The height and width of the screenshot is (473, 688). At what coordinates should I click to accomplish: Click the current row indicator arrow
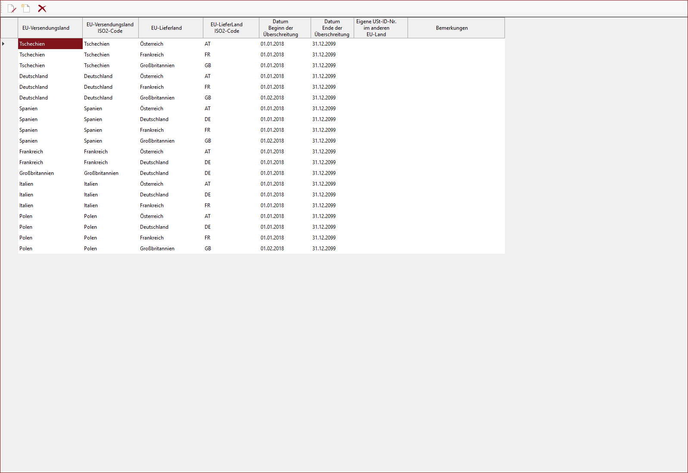click(x=3, y=44)
